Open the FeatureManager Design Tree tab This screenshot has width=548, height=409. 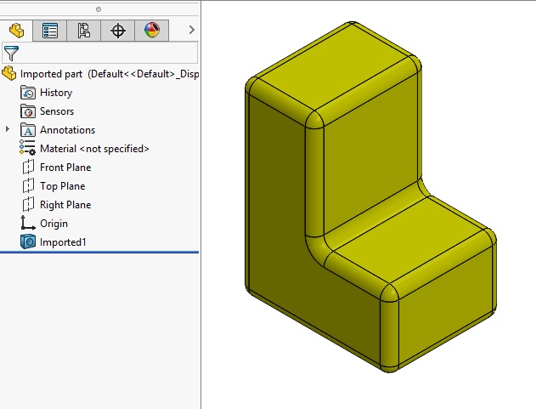16,31
